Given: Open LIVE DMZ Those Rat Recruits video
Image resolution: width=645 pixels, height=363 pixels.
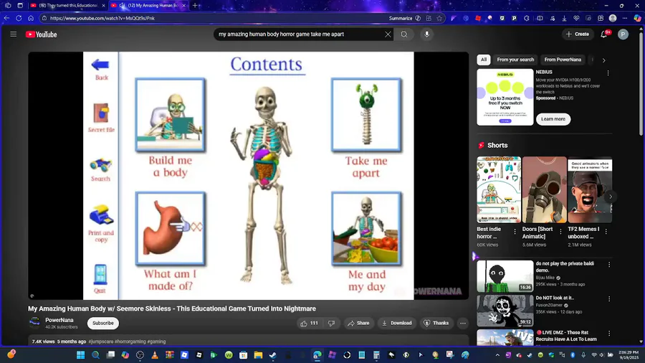Looking at the screenshot, I should [505, 337].
